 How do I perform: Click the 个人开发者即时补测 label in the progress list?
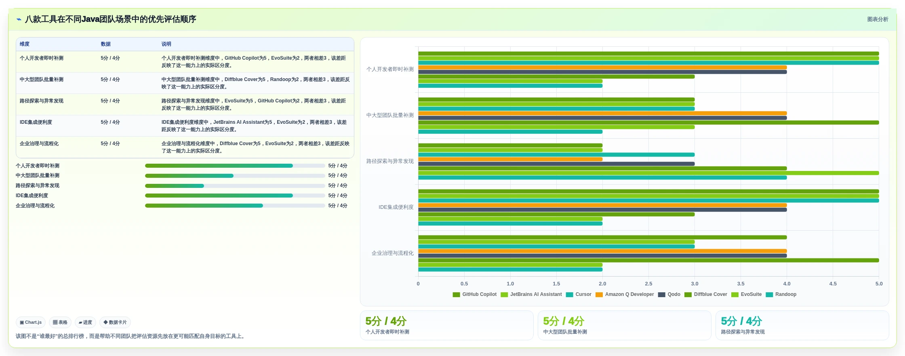38,166
